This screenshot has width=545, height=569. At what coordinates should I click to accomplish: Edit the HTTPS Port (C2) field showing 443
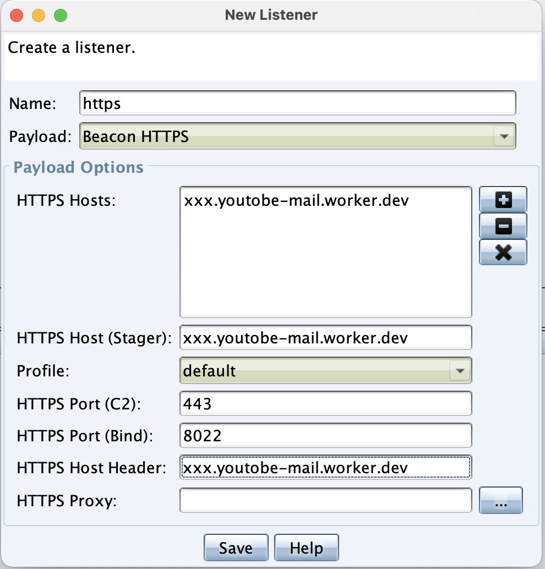tap(325, 404)
